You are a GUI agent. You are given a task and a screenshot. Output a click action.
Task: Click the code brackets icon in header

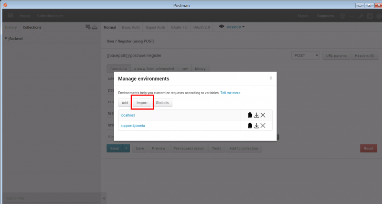351,16
